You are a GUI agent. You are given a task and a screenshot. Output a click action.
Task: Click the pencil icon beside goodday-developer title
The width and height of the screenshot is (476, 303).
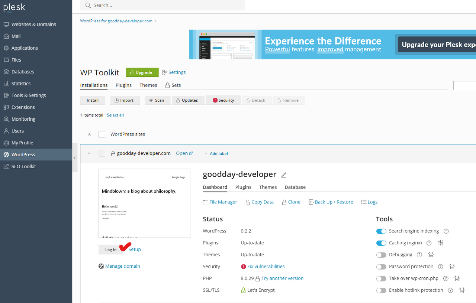point(284,175)
